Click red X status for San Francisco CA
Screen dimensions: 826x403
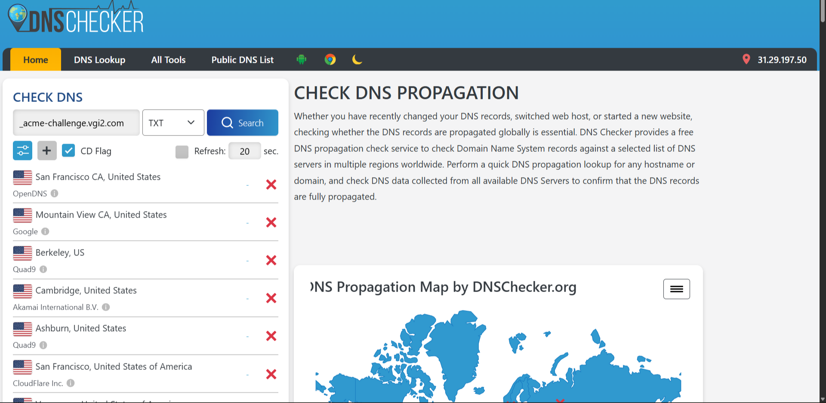tap(271, 185)
